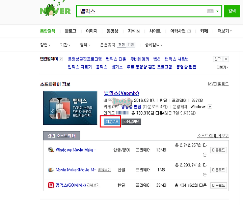
Task: Click related search 곰믹스
Action: pyautogui.click(x=102, y=67)
